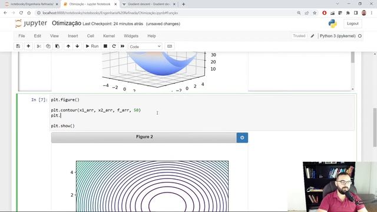The width and height of the screenshot is (377, 212).
Task: Open the Kernel menu
Action: tap(109, 36)
